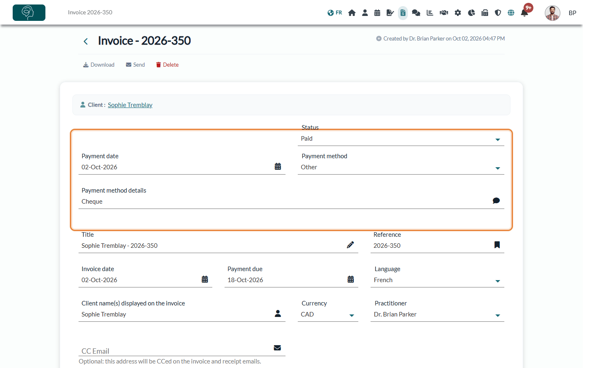Open the Status dropdown showing Paid

click(x=401, y=139)
